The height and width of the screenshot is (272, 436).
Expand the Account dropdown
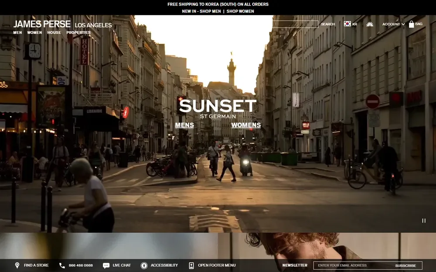tap(393, 24)
